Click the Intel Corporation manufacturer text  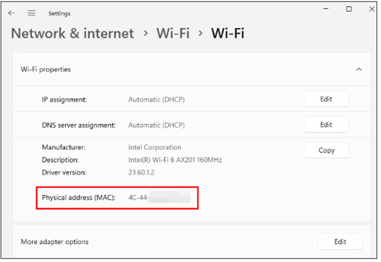pos(155,147)
